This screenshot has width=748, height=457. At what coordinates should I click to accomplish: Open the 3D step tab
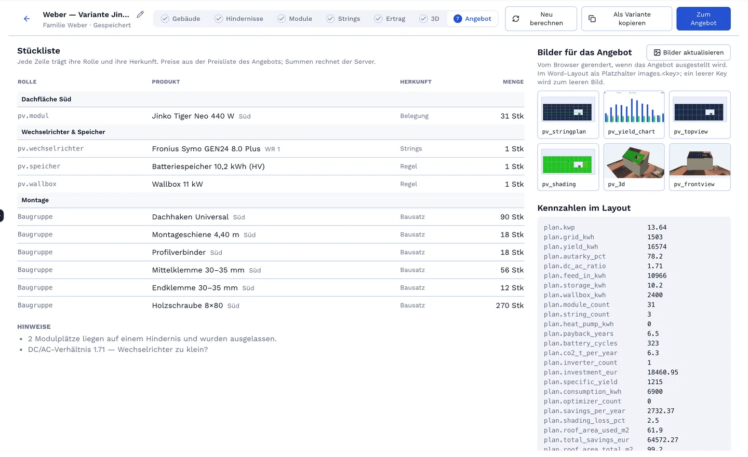pyautogui.click(x=430, y=19)
